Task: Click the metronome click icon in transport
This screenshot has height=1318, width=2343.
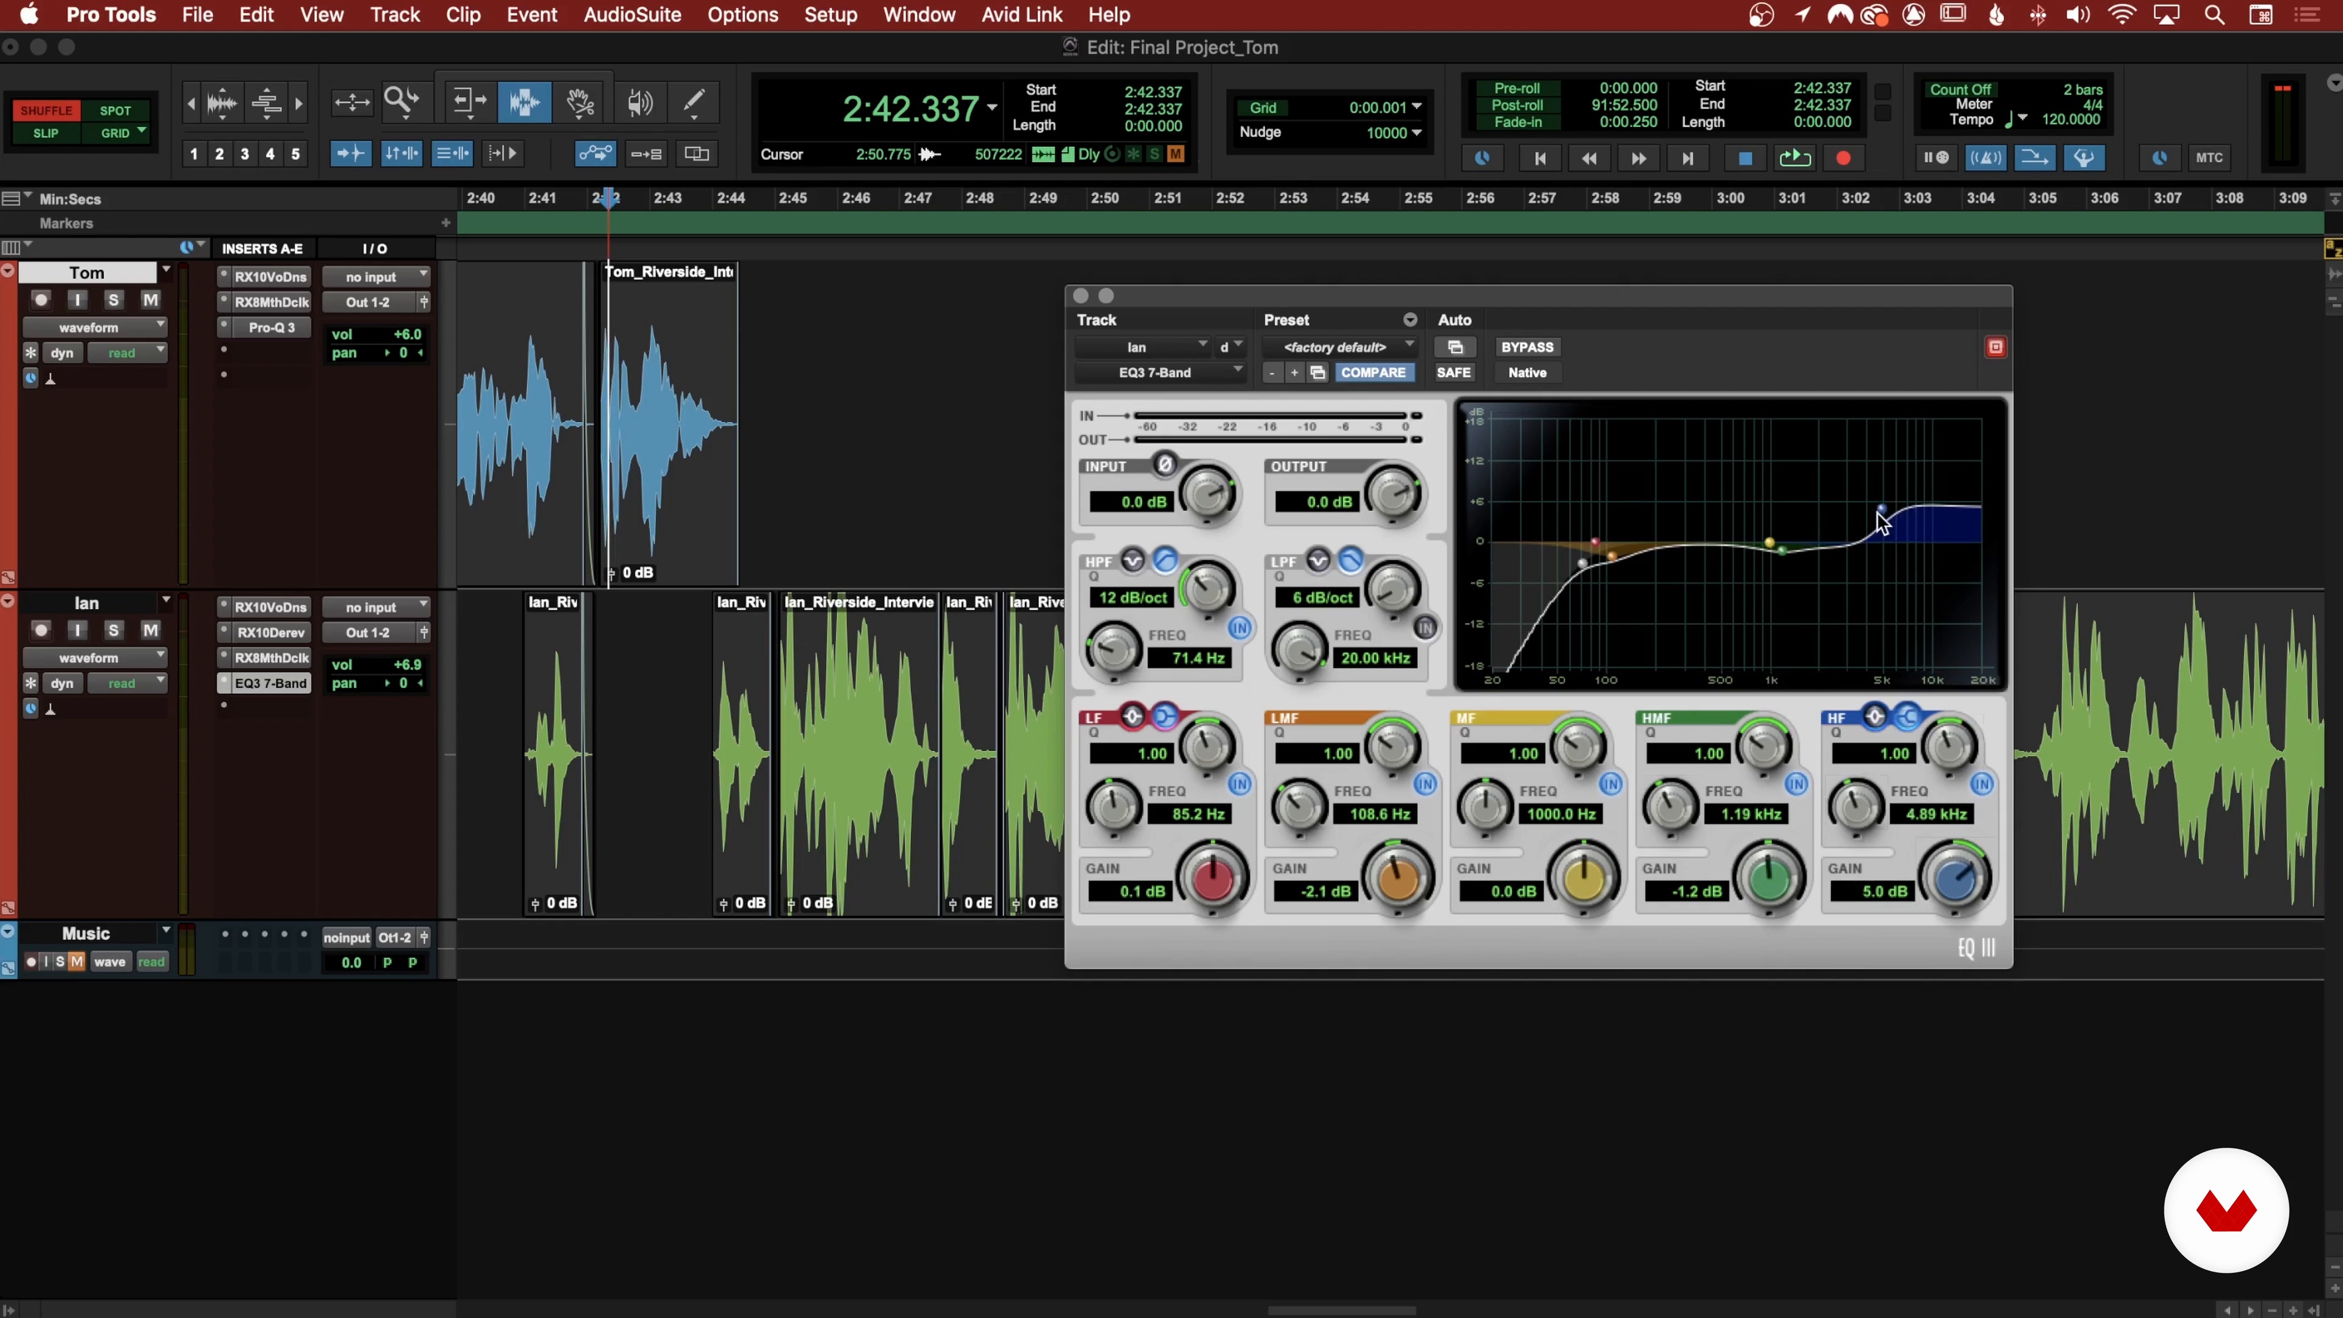Action: 1985,158
